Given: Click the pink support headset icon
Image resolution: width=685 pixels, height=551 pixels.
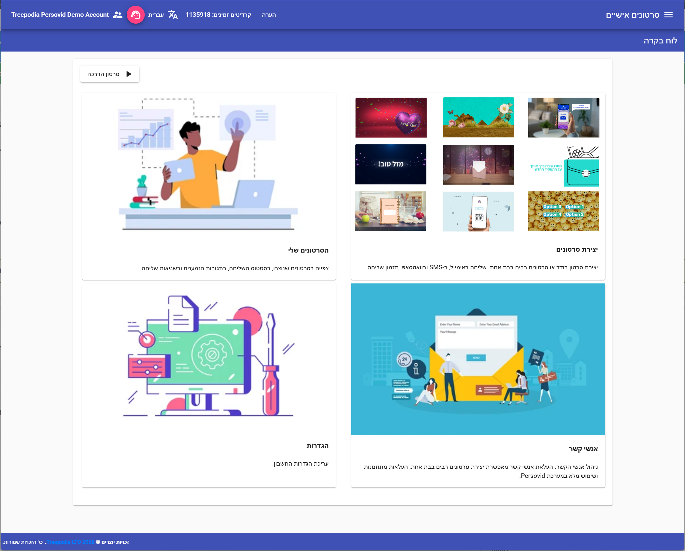Looking at the screenshot, I should (136, 15).
